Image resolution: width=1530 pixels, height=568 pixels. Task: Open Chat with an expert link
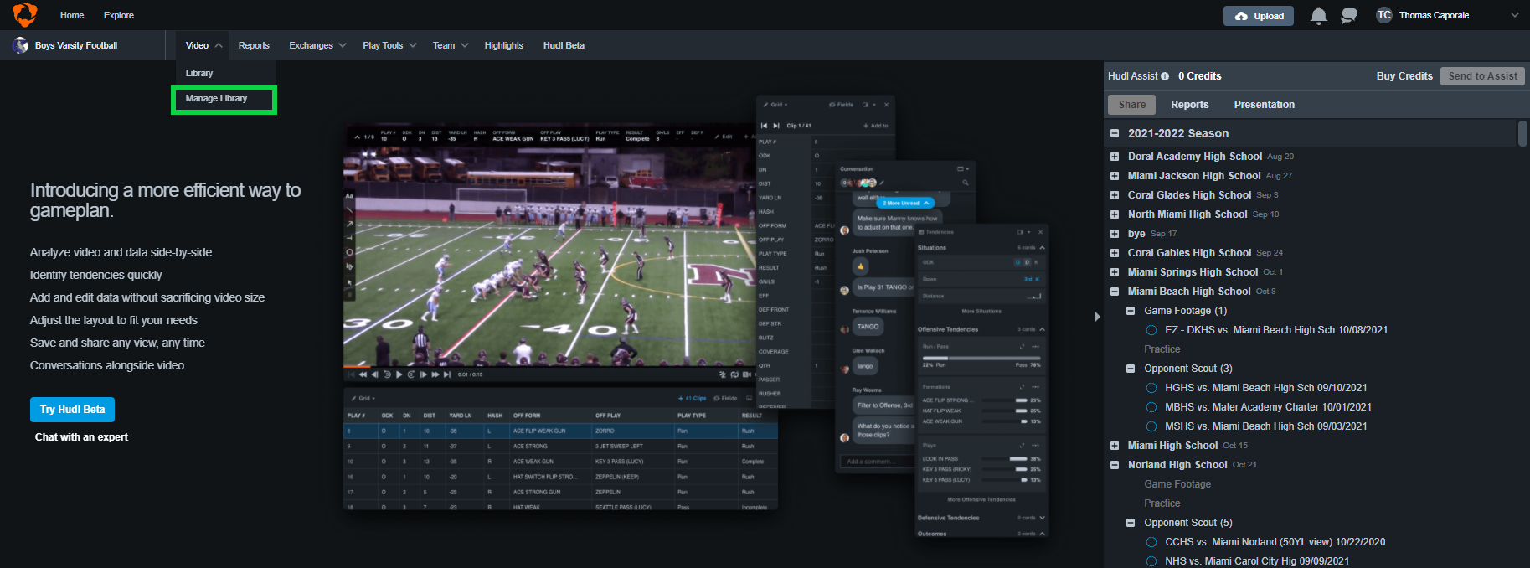pos(81,437)
